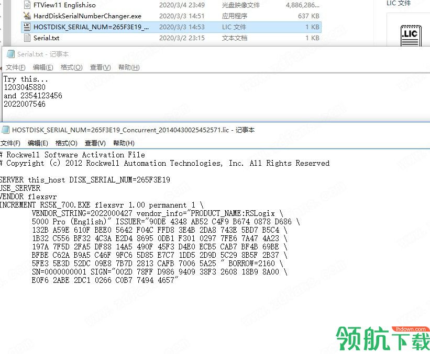Click the HOSTDISK lic Notepad title bar icon
The width and height of the screenshot is (430, 354).
(x=5, y=130)
